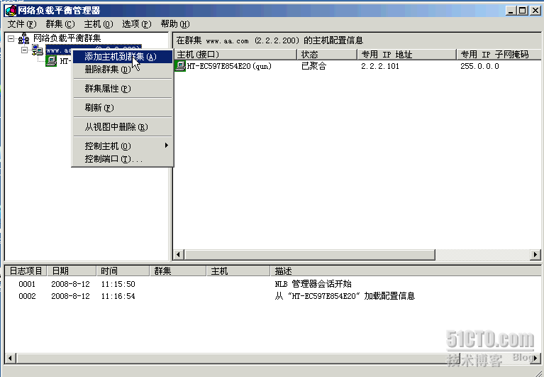Image resolution: width=544 pixels, height=377 pixels.
Task: Sort by the 状态 column header
Action: 327,55
